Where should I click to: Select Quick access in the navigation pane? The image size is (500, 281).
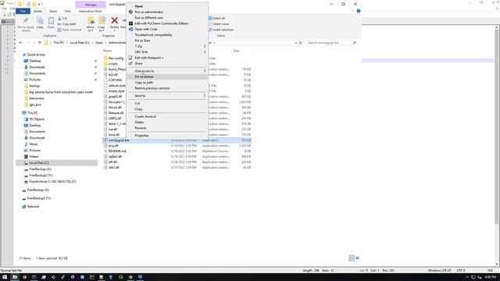36,55
